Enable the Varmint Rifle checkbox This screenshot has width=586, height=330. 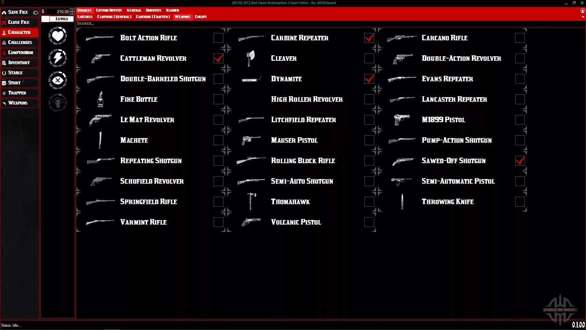pyautogui.click(x=219, y=222)
